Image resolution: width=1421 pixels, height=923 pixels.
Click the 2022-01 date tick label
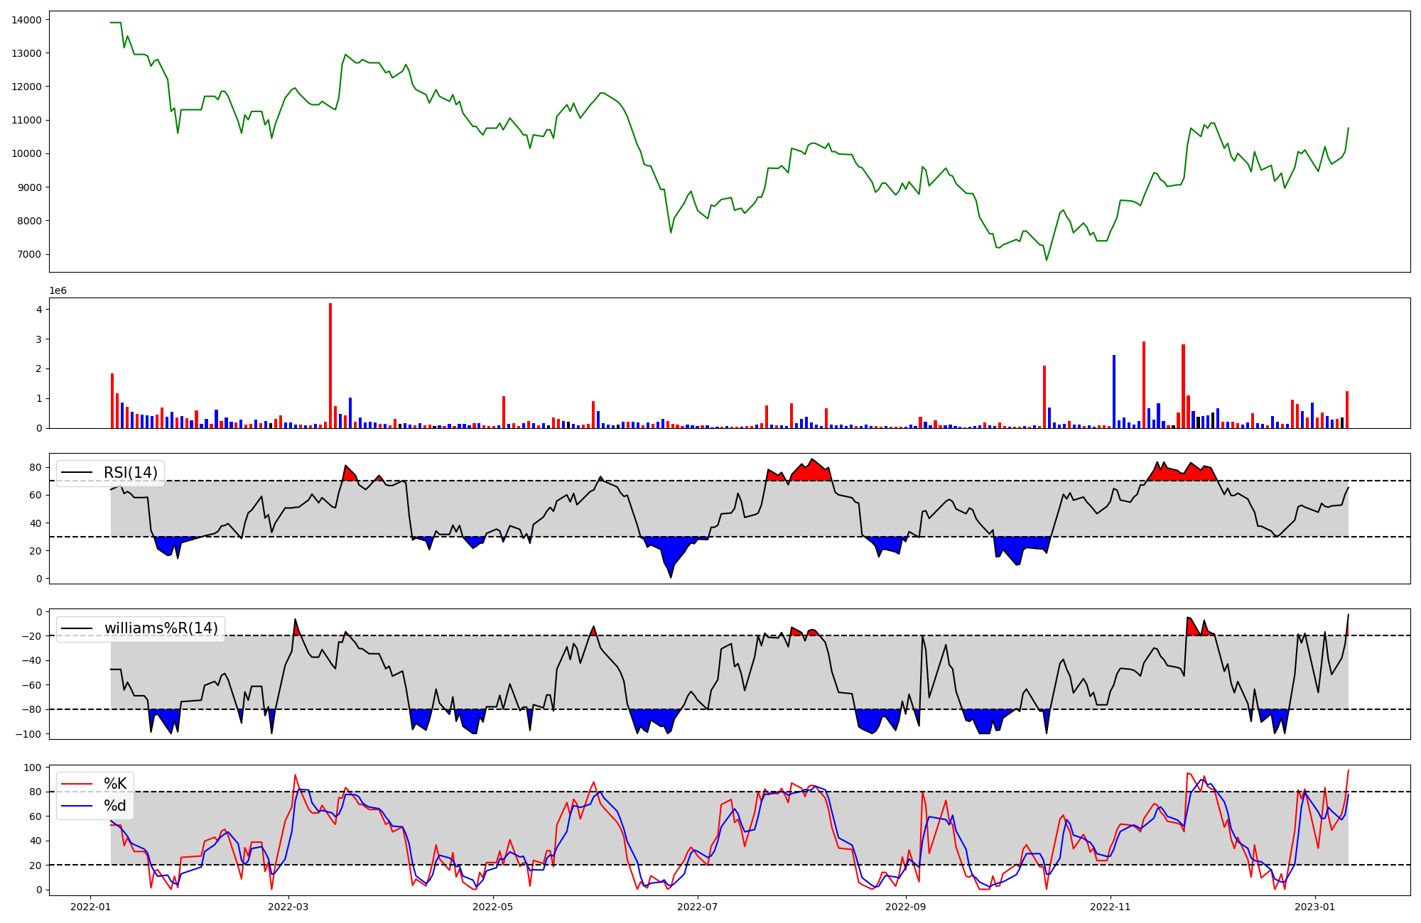click(90, 907)
